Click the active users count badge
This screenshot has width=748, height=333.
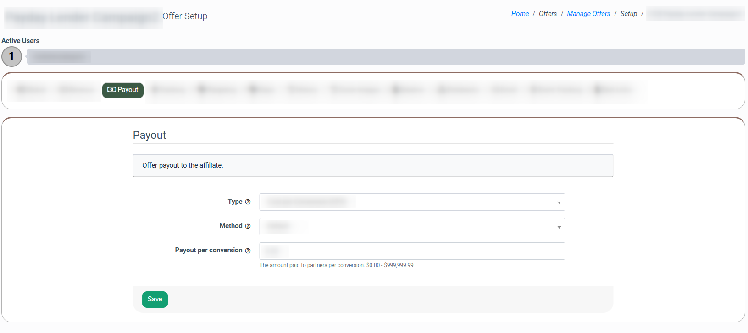coord(11,56)
